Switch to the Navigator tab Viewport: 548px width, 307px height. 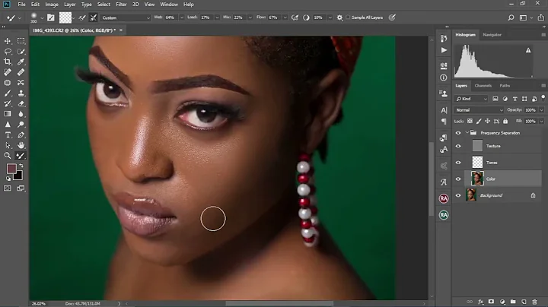492,34
